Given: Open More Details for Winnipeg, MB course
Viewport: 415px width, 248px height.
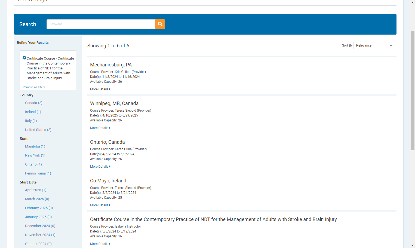Looking at the screenshot, I should pos(100,128).
